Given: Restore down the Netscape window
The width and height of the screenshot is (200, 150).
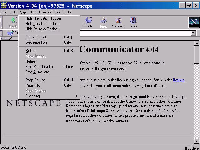Looking at the screenshot, I should click(x=189, y=6).
